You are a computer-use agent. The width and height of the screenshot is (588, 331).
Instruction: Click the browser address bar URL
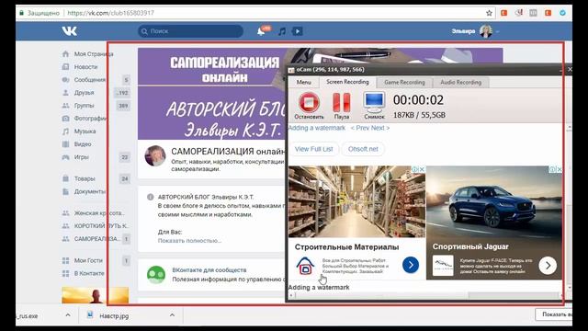(110, 13)
